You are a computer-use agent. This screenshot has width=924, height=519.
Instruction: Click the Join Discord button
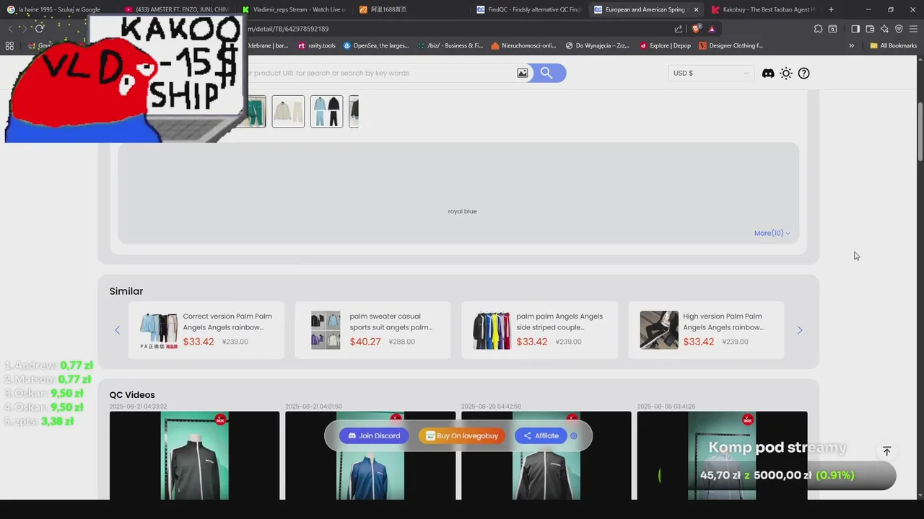tap(374, 435)
